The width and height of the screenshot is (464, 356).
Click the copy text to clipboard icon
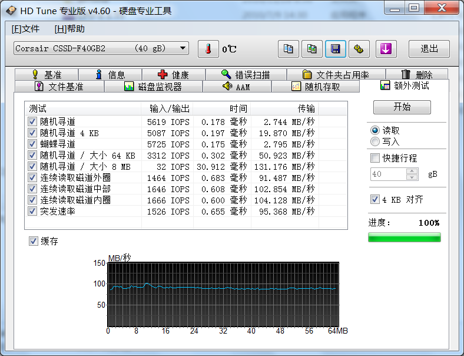[289, 49]
